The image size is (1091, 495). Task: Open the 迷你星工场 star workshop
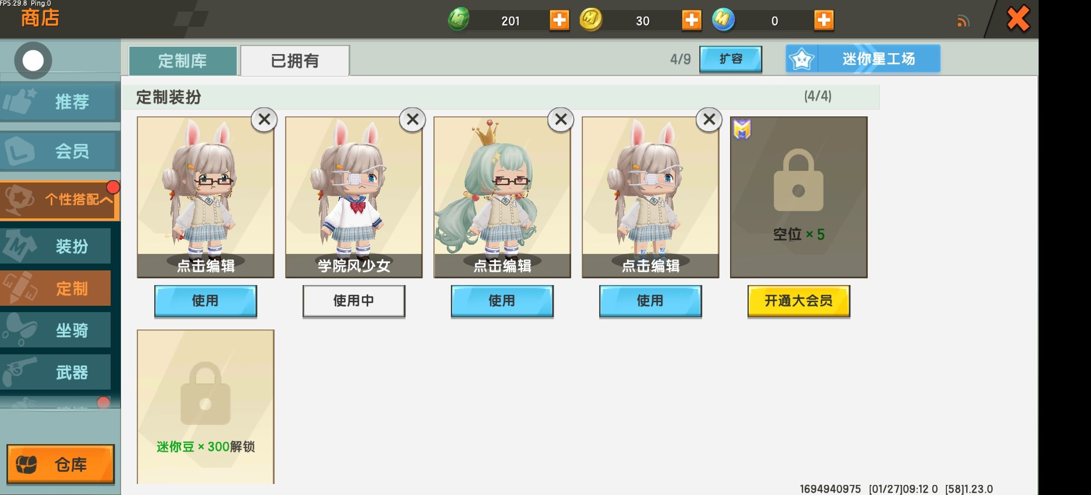(x=863, y=59)
